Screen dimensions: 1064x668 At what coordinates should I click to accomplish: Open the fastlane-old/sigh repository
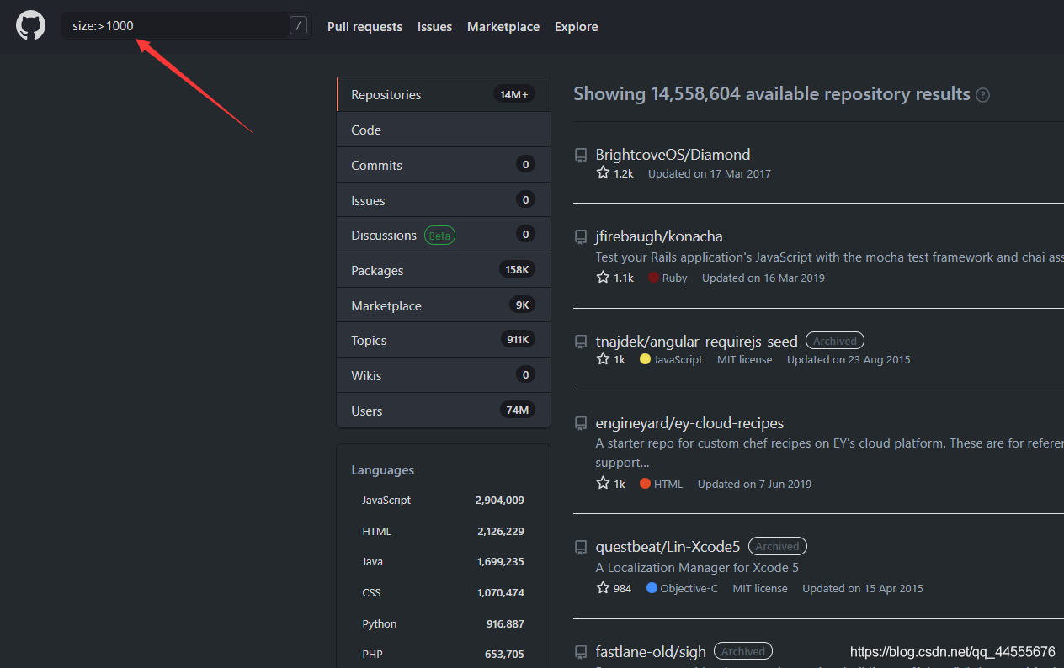(x=651, y=652)
